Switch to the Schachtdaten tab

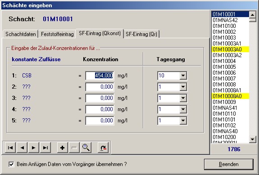(x=20, y=34)
